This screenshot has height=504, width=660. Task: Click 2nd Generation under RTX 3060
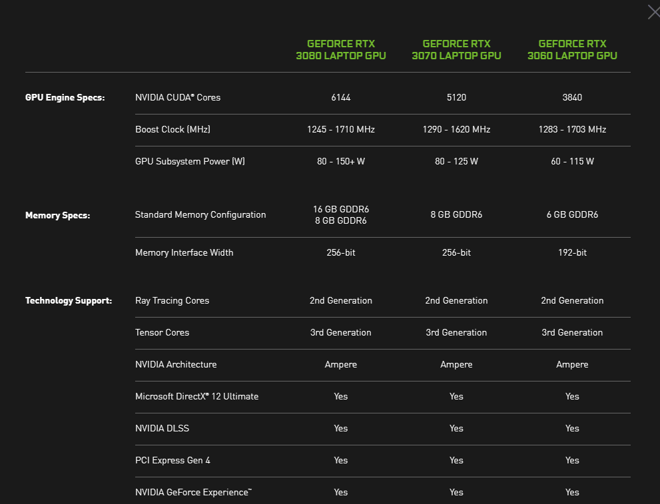(x=572, y=300)
